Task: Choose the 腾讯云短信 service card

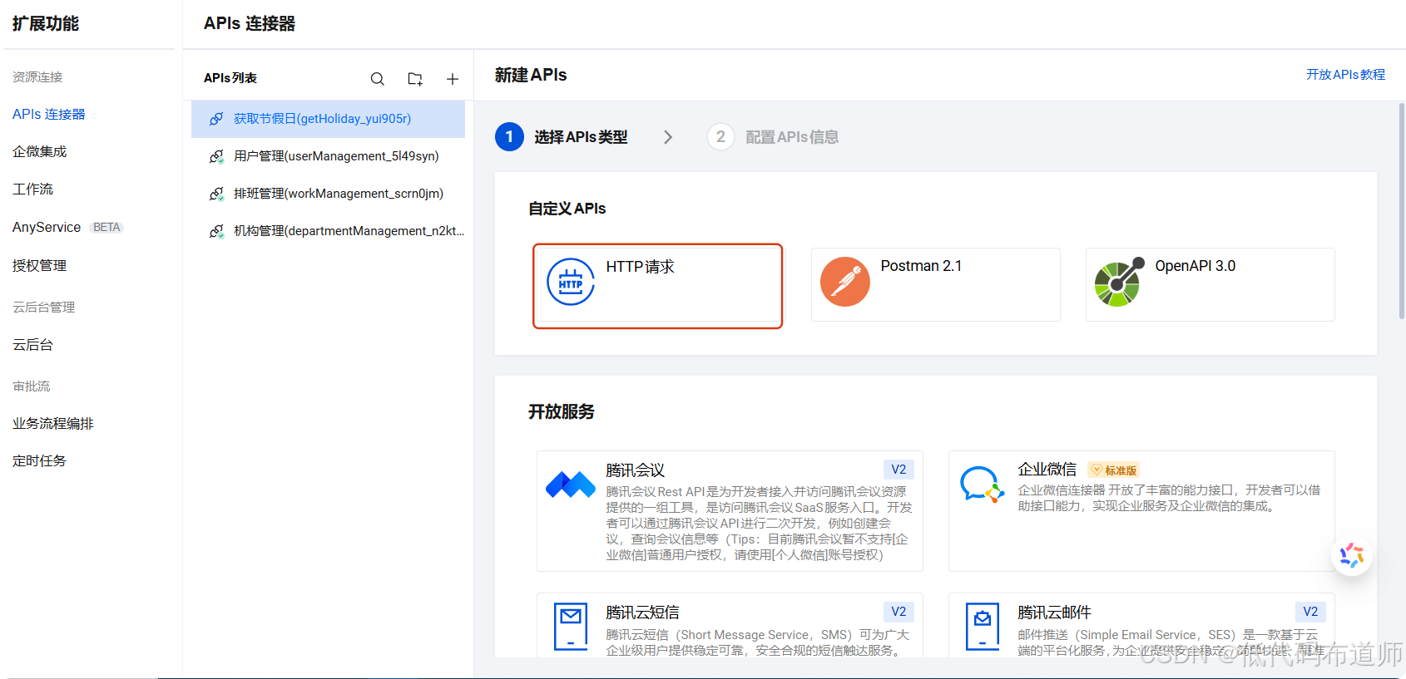Action: pos(730,625)
